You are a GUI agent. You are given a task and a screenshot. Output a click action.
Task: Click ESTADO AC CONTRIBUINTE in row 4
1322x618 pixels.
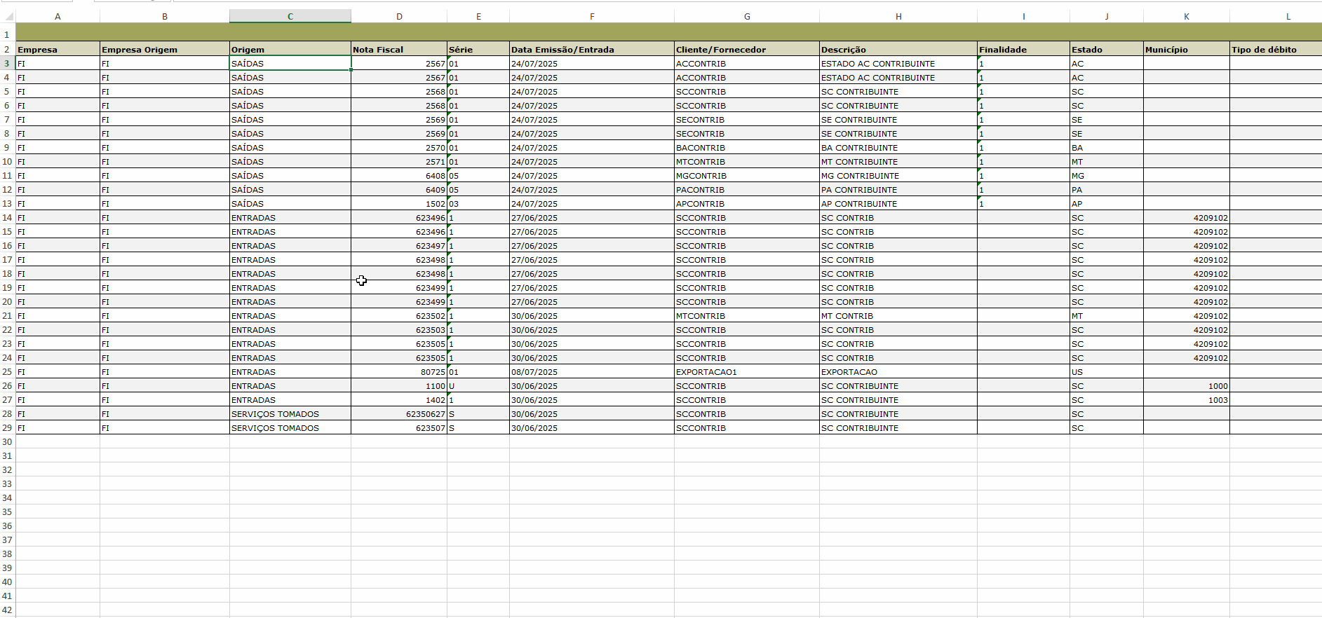pos(898,78)
